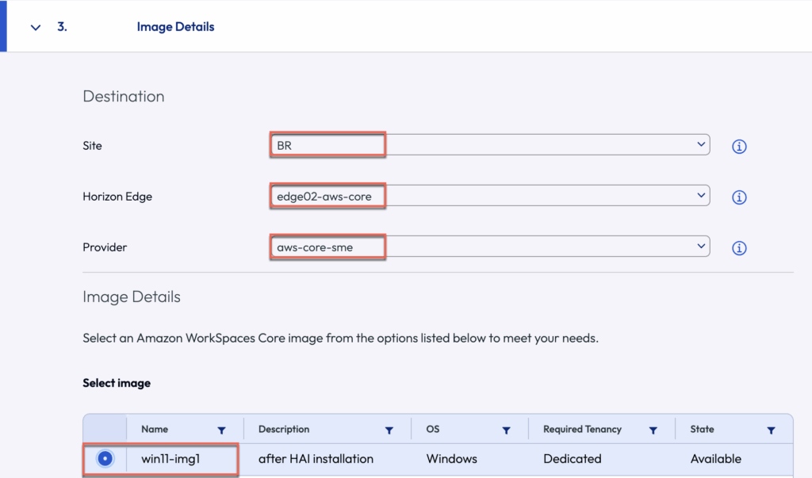
Task: Collapse the Image Details section chevron
Action: click(x=35, y=27)
